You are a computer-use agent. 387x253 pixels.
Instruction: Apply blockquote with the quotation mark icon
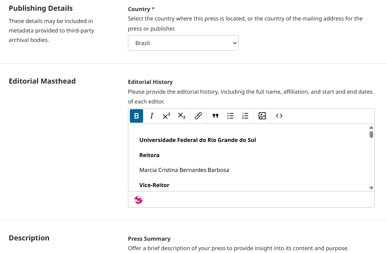[x=215, y=116]
